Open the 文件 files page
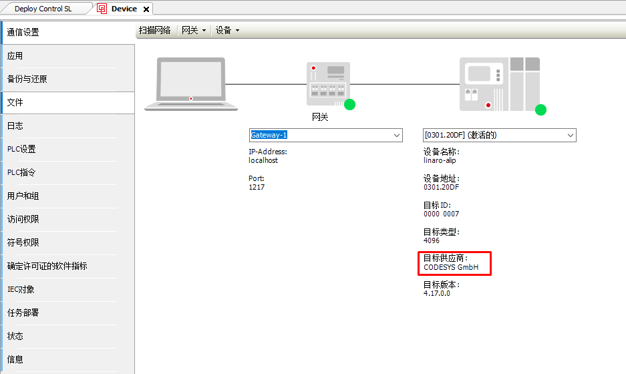 [68, 103]
